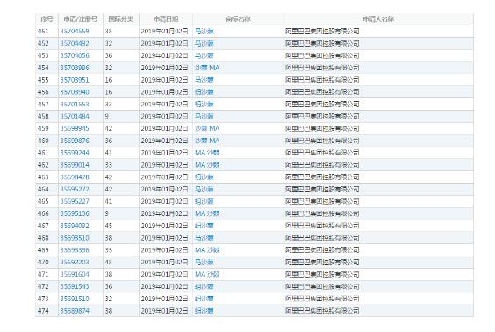Select the applicant name cell in row 468
This screenshot has height=332, width=495.
click(378, 238)
